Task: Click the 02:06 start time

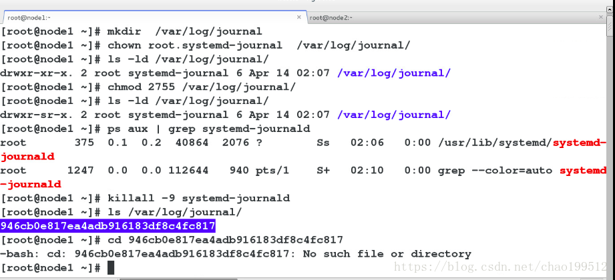Action: tap(367, 143)
